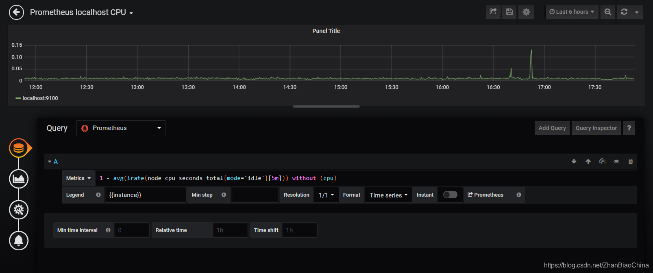Click the Add Query button
This screenshot has height=273, width=653.
[x=552, y=128]
